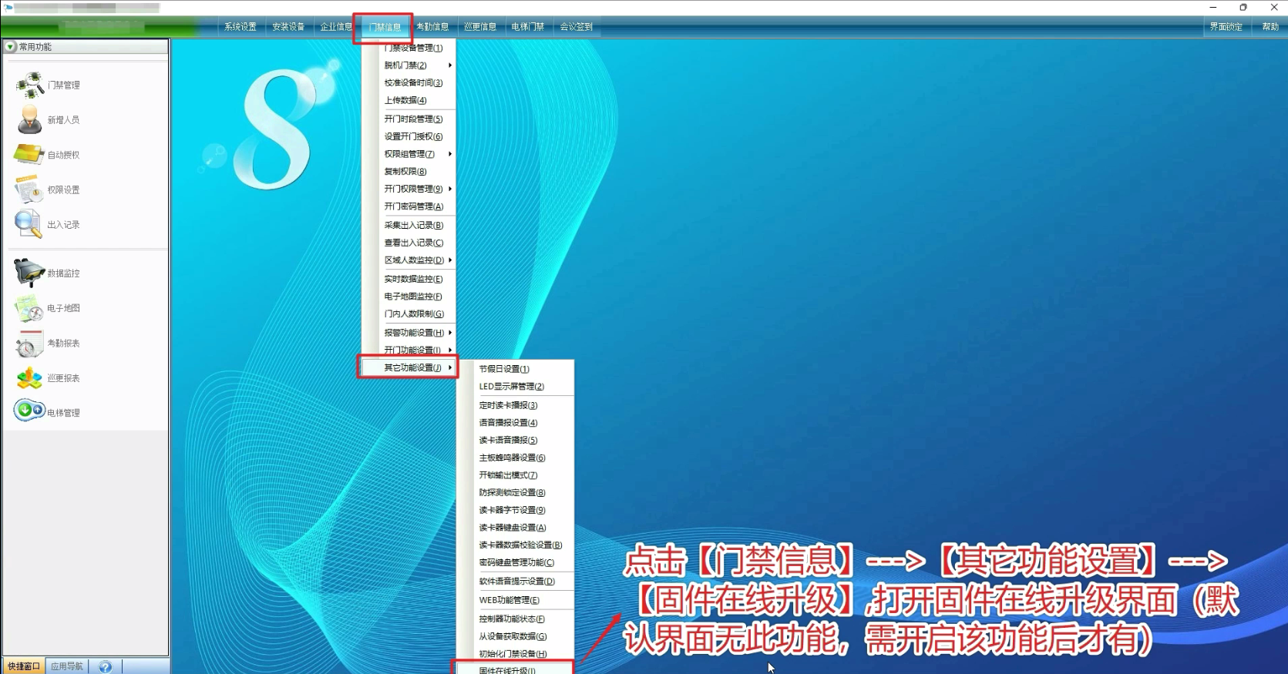Open 新增人员 person icon
The width and height of the screenshot is (1288, 674).
point(30,120)
